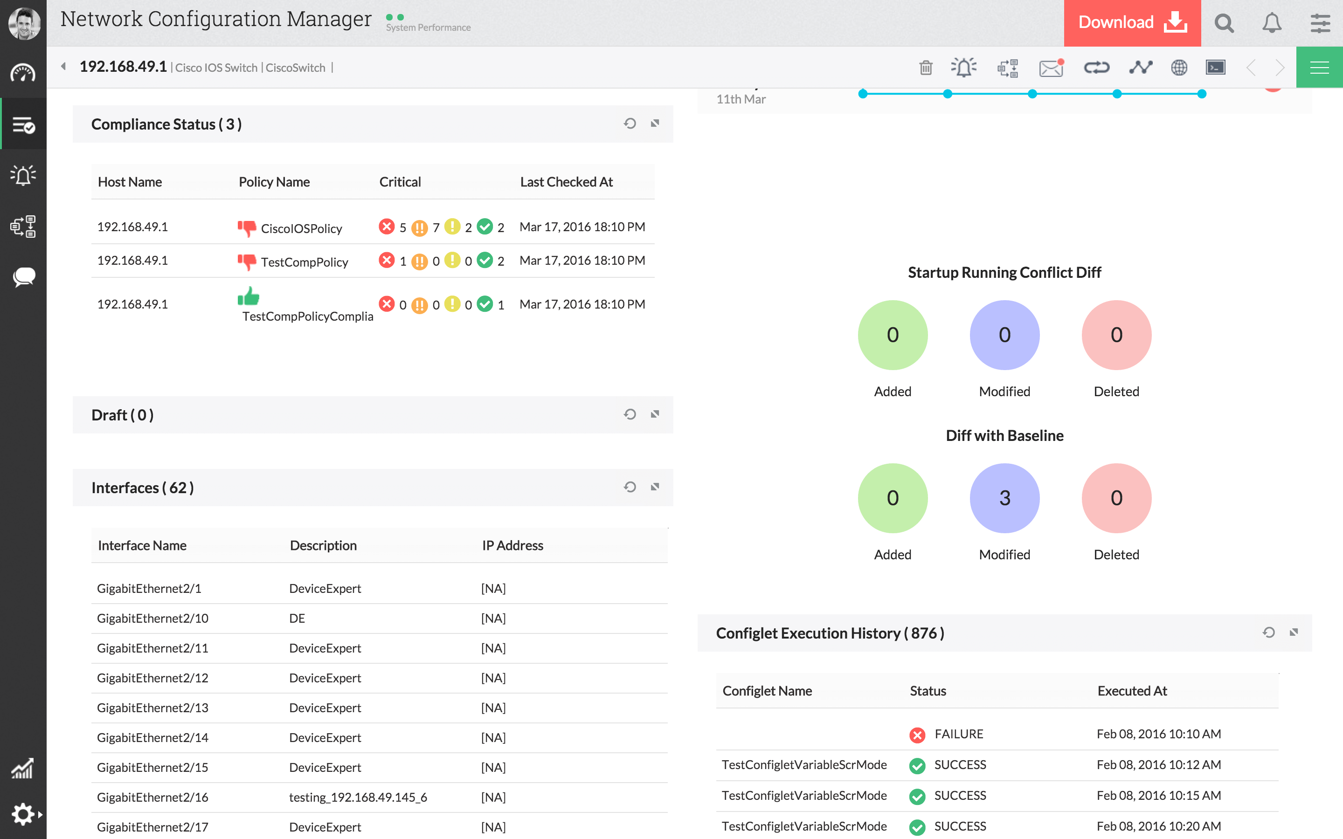Click the globe browser icon
The image size is (1343, 839).
coord(1179,68)
